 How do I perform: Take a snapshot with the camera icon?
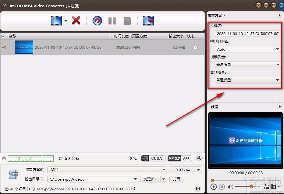click(273, 186)
